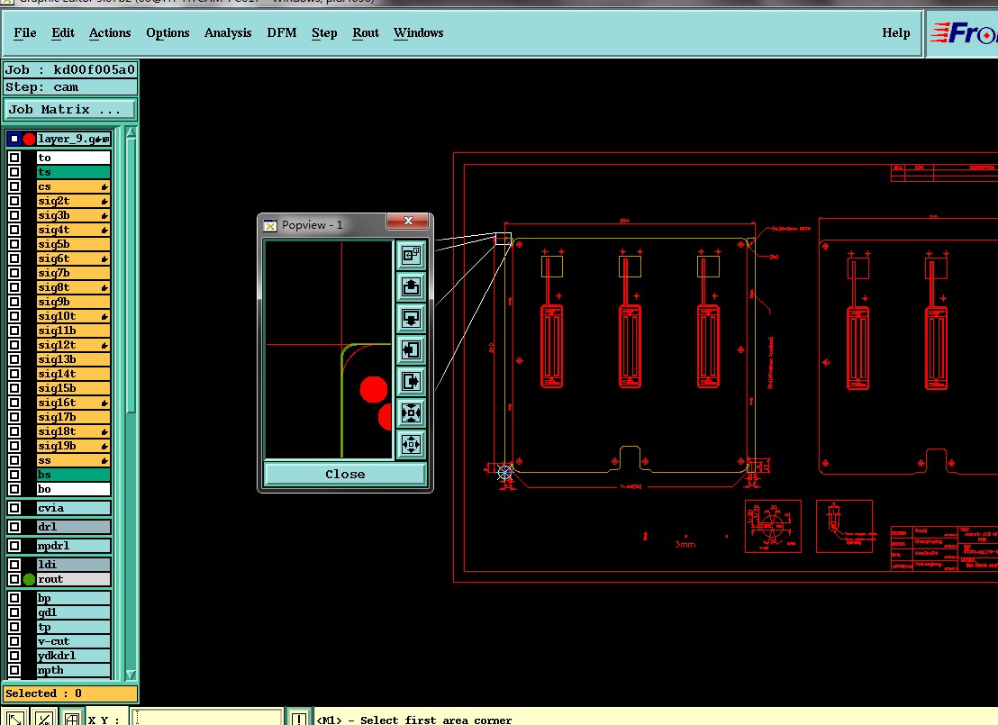This screenshot has height=725, width=998.
Task: Click the grid window icon in bottom toolbar
Action: click(71, 718)
